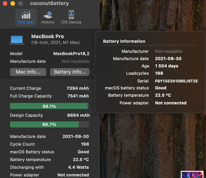Image resolution: width=206 pixels, height=178 pixels.
Task: Click the popover manufacture date 2021-08-30
Action: coord(168,58)
